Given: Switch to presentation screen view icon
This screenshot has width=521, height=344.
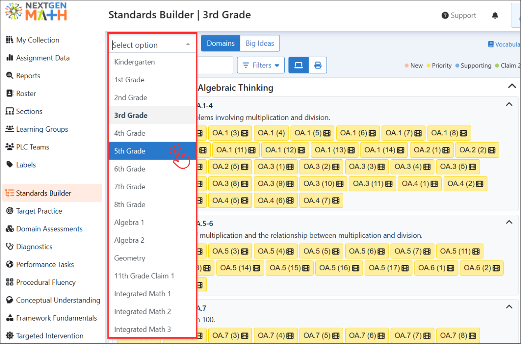Looking at the screenshot, I should point(299,65).
